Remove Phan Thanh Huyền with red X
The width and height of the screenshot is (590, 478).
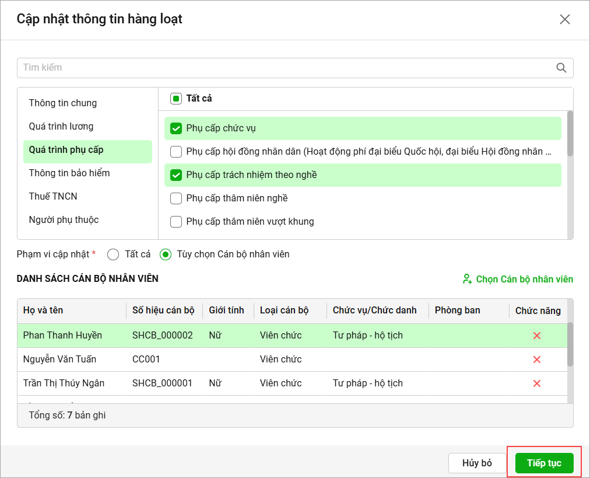[537, 336]
